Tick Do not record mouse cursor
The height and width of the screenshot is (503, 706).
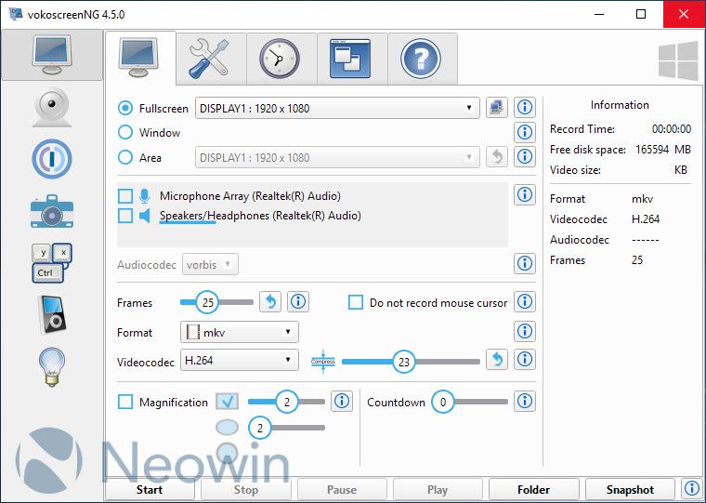[356, 302]
